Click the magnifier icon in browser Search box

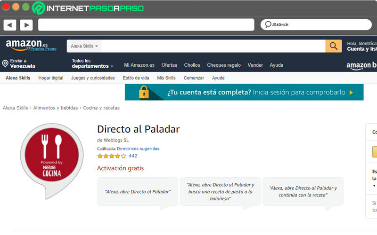tap(268, 24)
